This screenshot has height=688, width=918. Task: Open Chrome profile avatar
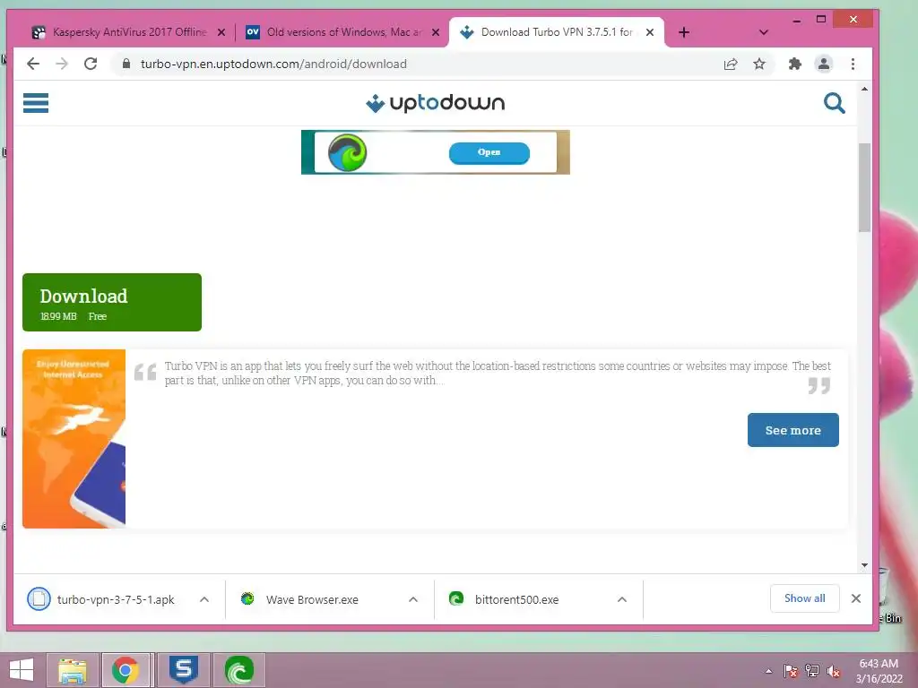824,64
